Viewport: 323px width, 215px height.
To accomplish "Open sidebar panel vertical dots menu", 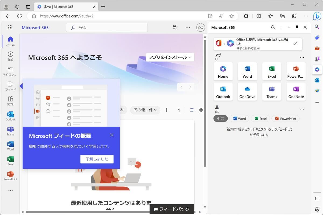I will click(x=281, y=27).
